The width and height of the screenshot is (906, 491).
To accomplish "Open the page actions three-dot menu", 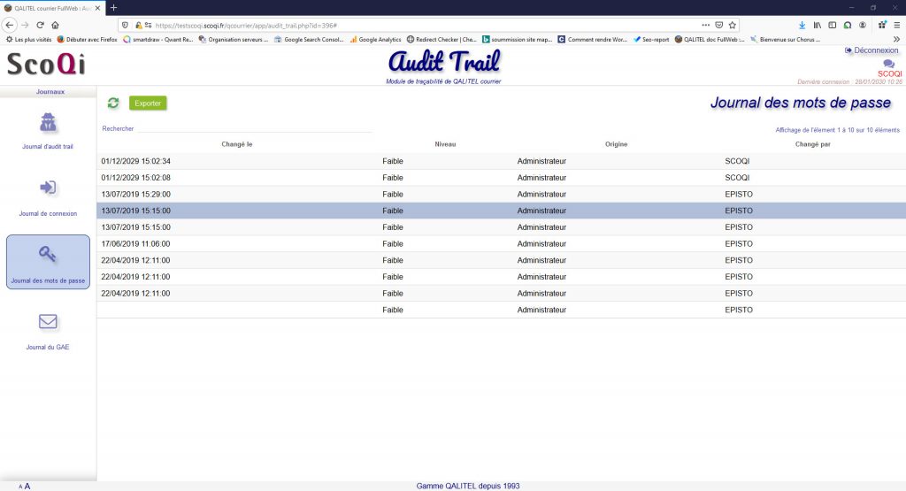I will [x=705, y=25].
